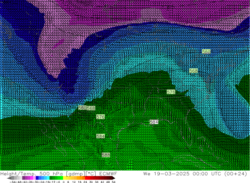Pick the bright yellow swatch in the legend
This screenshot has width=250, height=183.
tap(64, 178)
